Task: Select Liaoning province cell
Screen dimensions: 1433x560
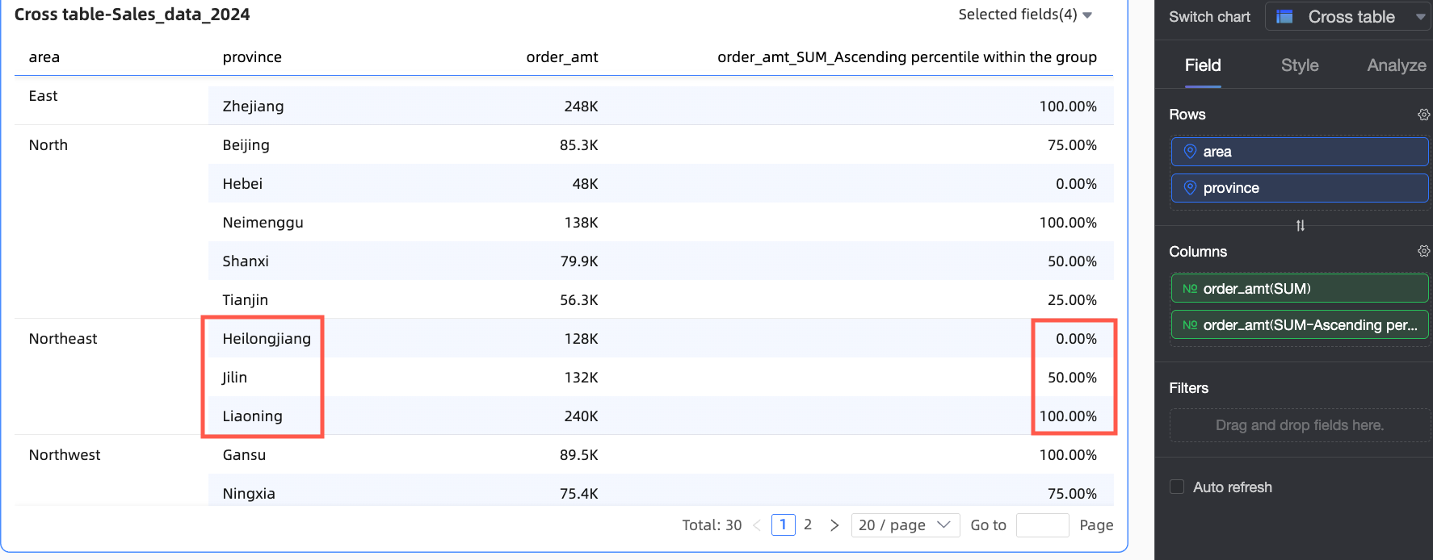Action: [x=253, y=416]
